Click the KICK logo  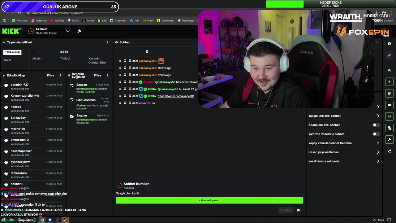tap(12, 31)
